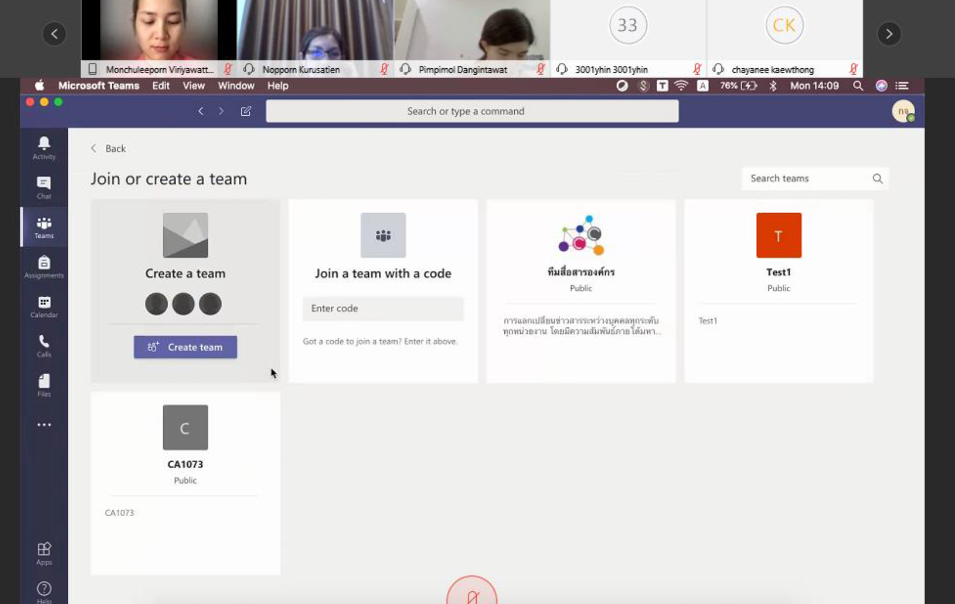955x604 pixels.
Task: Open the Apps icon in sidebar
Action: coord(44,553)
